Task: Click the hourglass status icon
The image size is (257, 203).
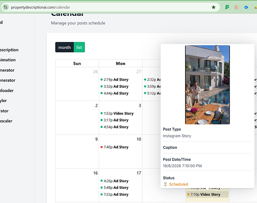Action: tap(165, 184)
